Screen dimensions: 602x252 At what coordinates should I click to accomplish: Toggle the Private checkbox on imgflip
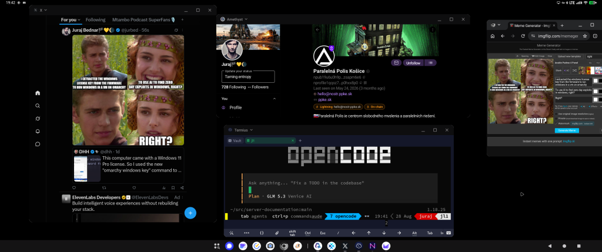[556, 119]
